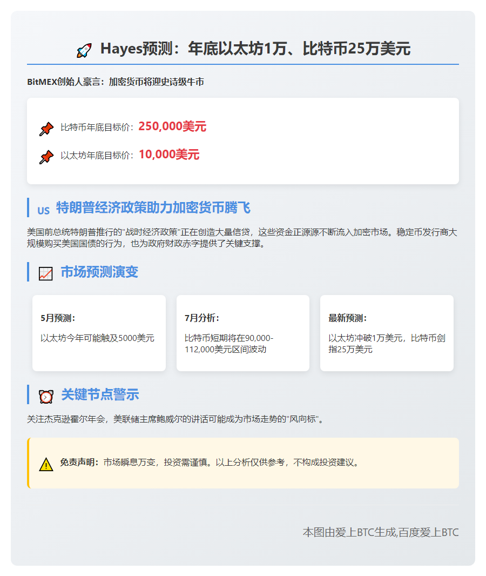Image resolution: width=486 pixels, height=576 pixels.
Task: Select the 5月预测 card title
Action: click(58, 318)
